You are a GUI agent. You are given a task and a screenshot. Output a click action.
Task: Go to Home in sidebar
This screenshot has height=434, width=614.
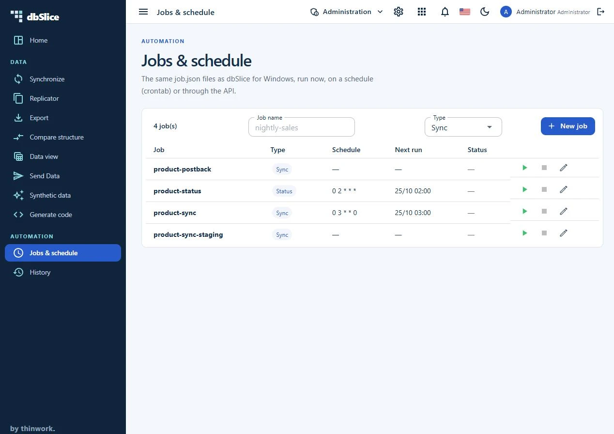pos(63,40)
